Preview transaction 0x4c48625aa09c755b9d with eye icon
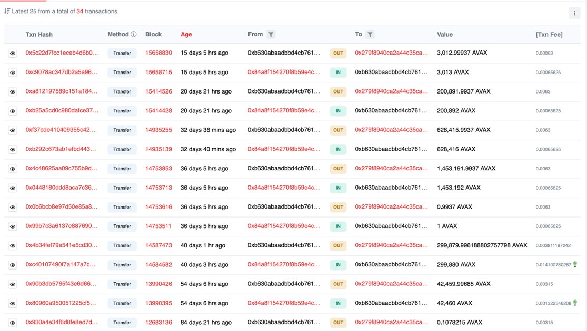The image size is (587, 331). 13,169
